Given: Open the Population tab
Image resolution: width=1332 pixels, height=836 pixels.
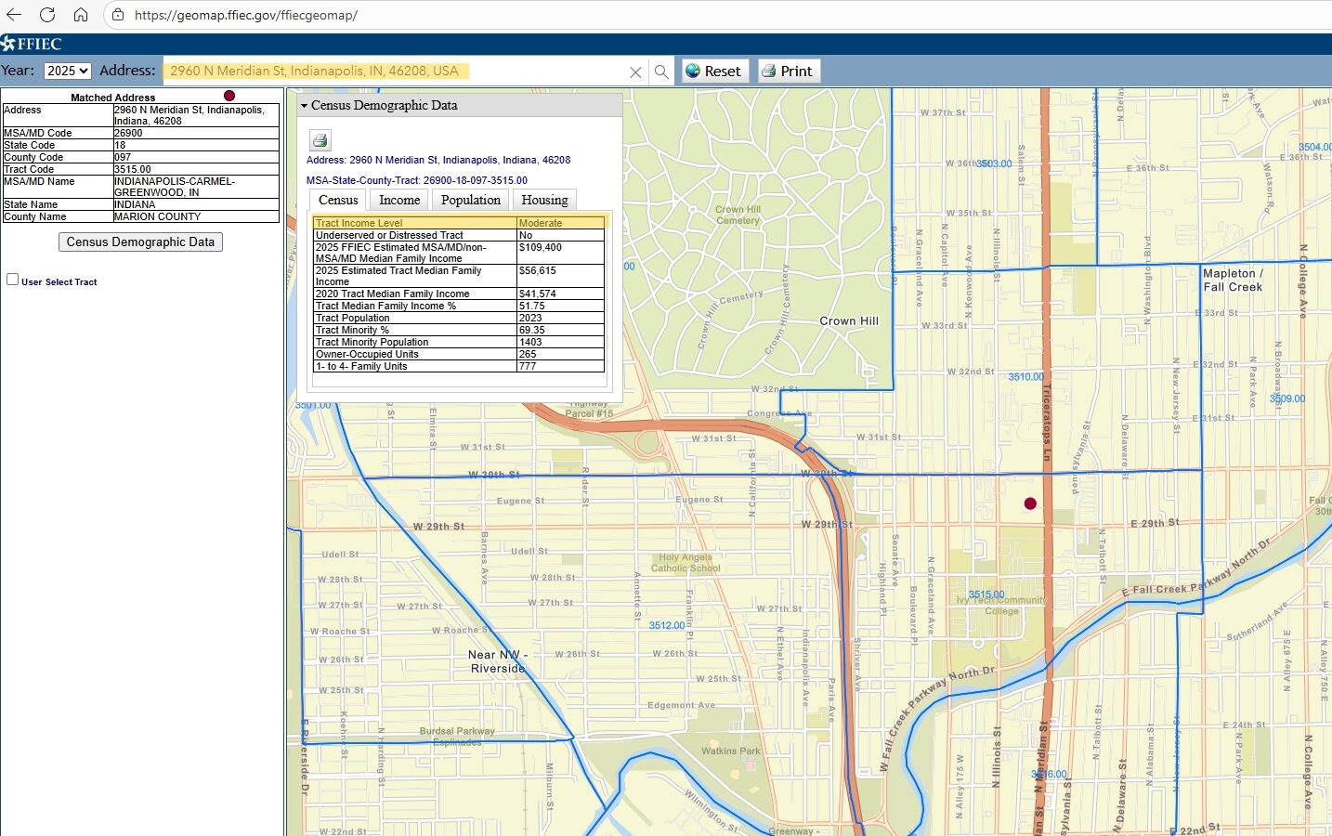Looking at the screenshot, I should pos(470,200).
